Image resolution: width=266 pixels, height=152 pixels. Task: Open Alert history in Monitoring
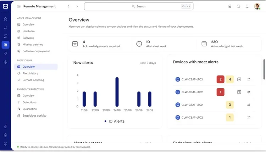[x=30, y=73]
